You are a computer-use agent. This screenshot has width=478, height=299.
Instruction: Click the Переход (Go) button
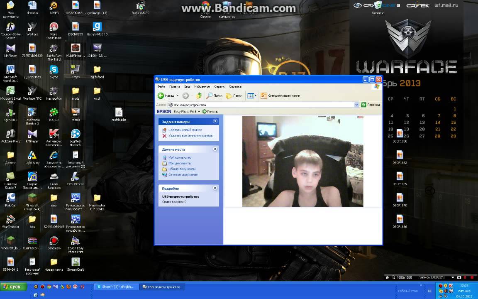coord(371,105)
